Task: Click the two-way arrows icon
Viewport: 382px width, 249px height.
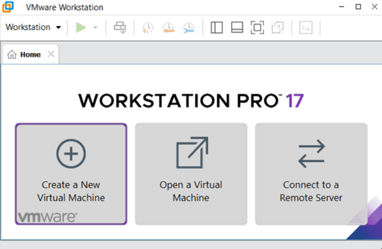Action: coord(312,154)
